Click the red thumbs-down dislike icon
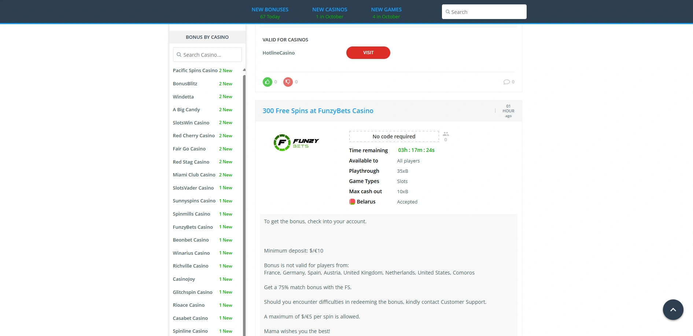 [288, 82]
